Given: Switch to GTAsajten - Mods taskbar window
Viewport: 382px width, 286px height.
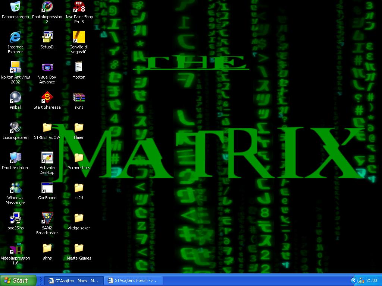Looking at the screenshot, I should click(x=74, y=281).
